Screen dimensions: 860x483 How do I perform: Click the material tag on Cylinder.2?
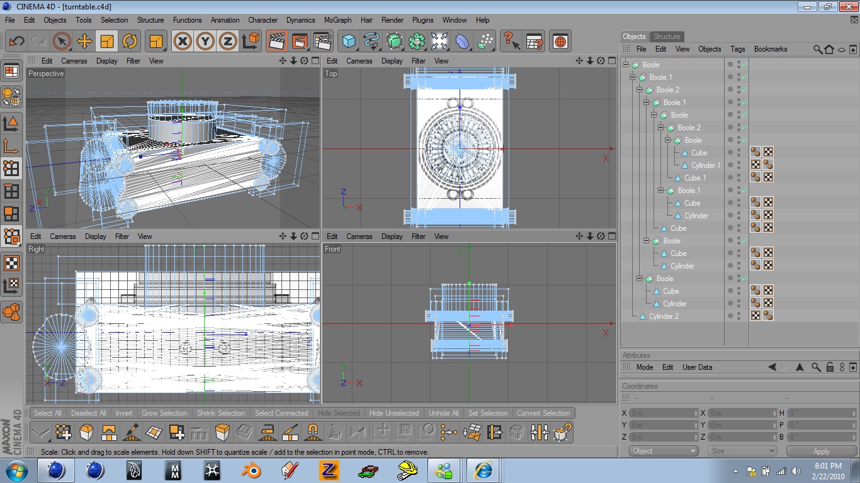[768, 316]
